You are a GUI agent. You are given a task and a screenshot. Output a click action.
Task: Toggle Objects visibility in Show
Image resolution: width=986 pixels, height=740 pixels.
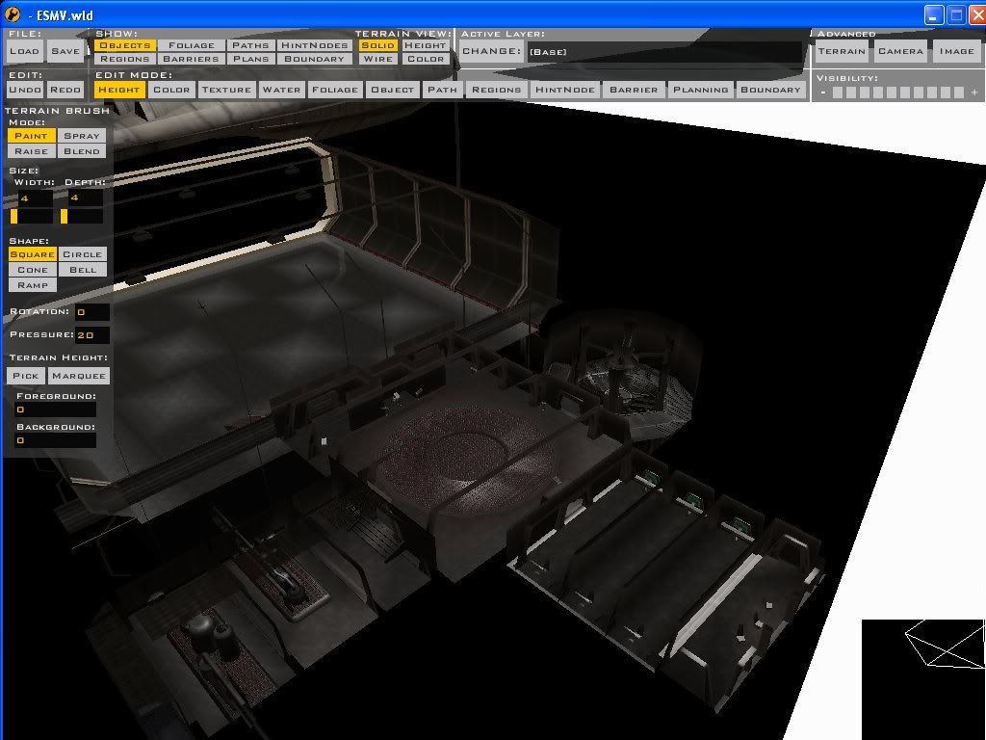click(x=124, y=45)
